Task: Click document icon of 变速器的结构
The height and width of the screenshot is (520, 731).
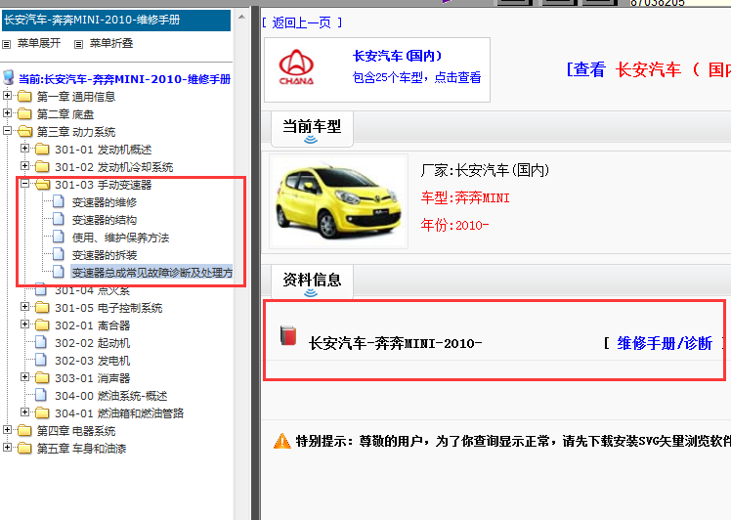Action: pos(59,220)
